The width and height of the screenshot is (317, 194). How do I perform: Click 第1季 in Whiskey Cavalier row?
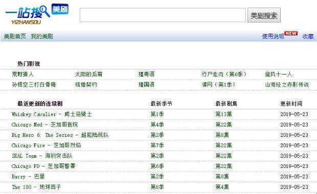point(157,114)
